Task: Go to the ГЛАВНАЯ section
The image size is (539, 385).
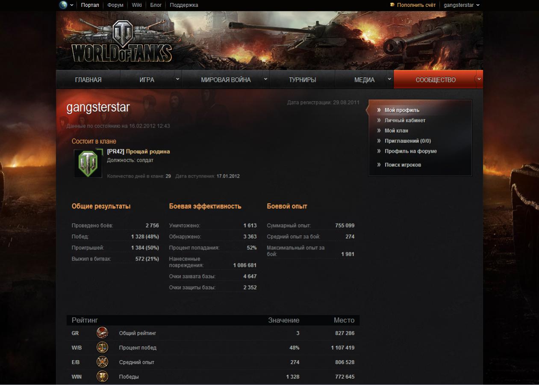Action: [88, 80]
